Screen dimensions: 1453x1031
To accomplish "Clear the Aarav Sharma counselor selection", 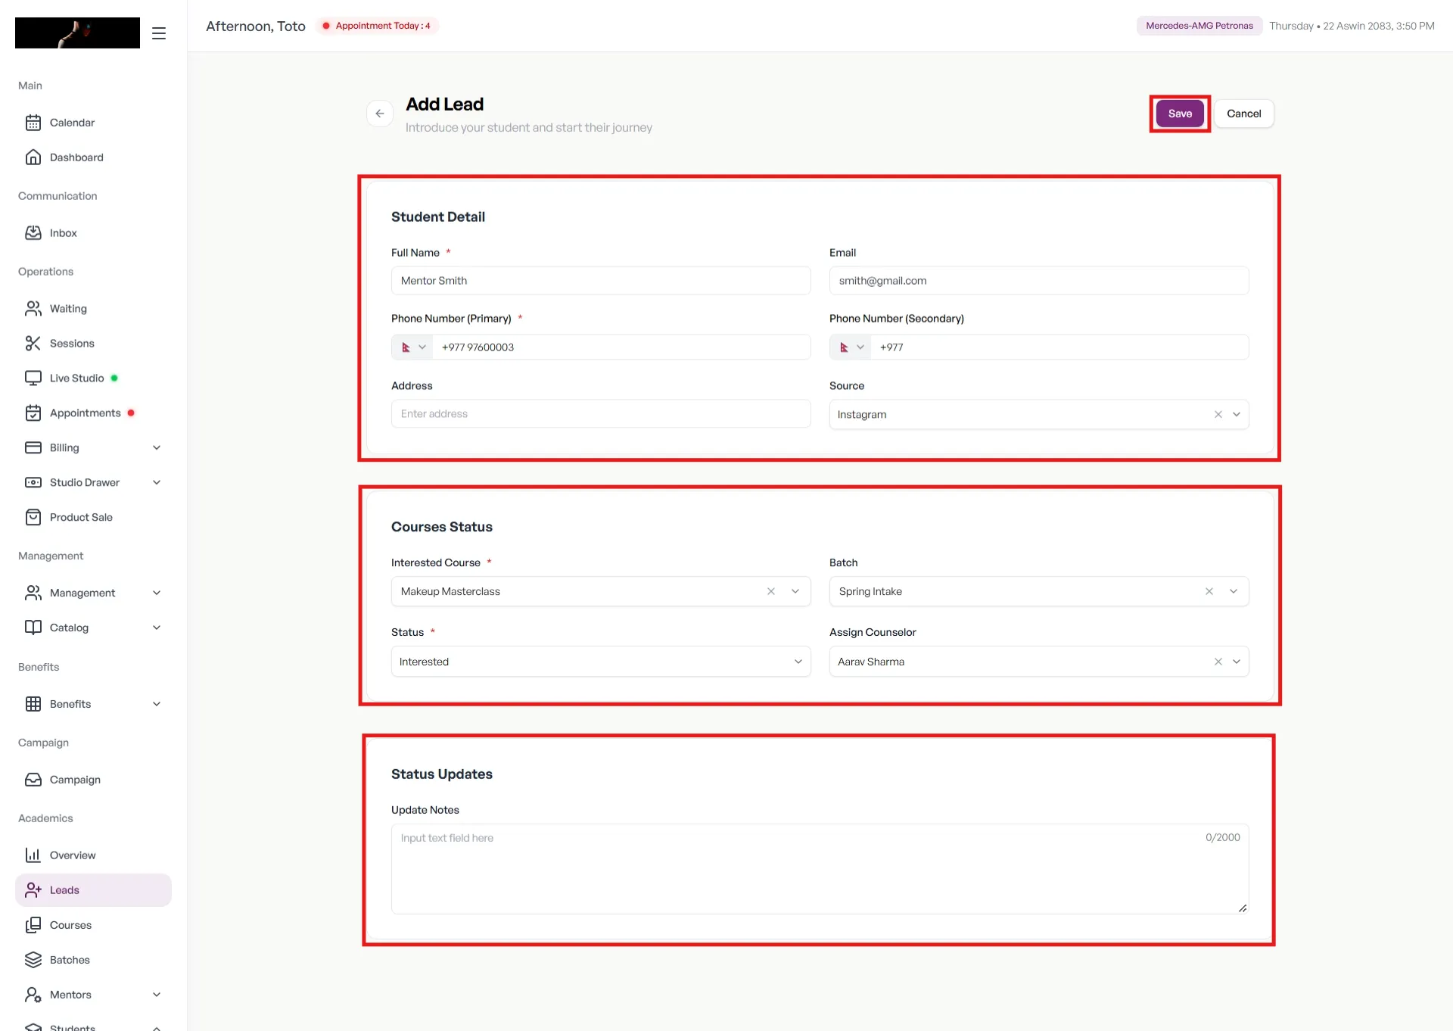I will (x=1218, y=662).
